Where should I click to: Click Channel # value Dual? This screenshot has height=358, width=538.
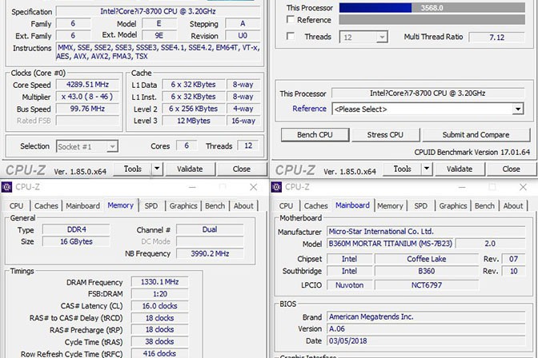[210, 229]
